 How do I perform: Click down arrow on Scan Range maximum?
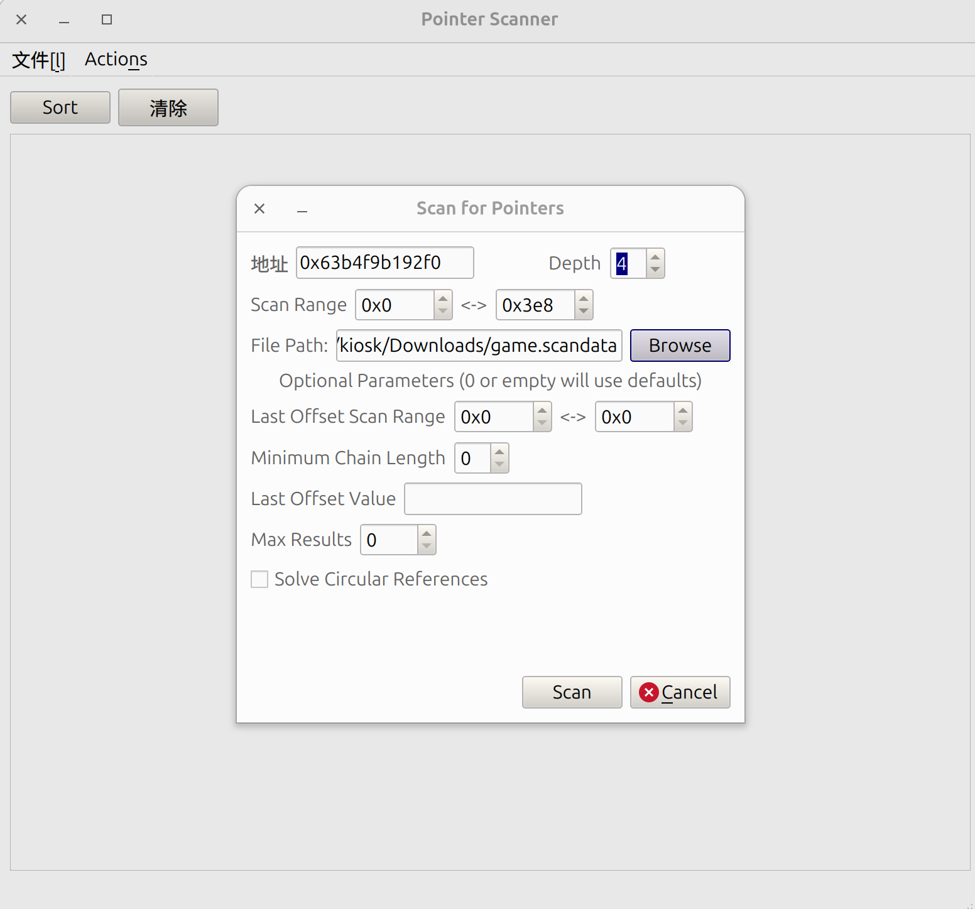tap(584, 312)
